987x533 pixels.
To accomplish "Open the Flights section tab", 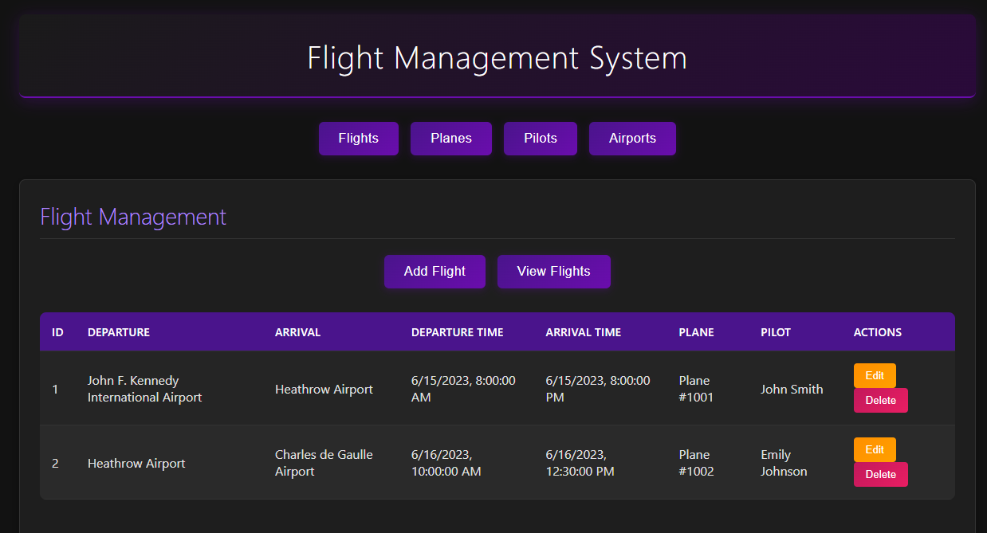I will [x=358, y=139].
